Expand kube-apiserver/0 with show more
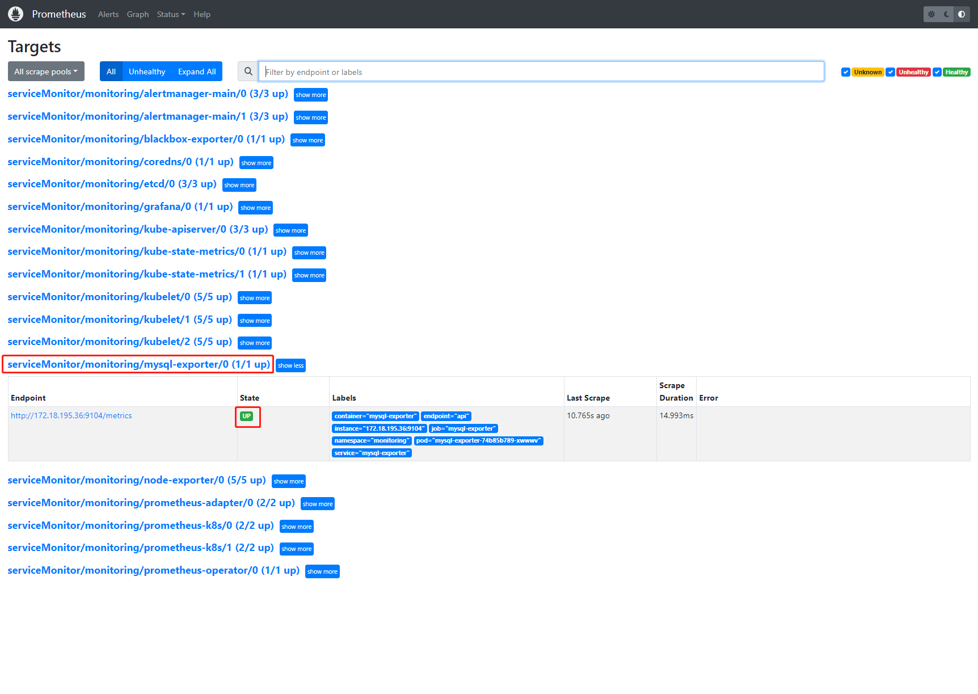Screen dimensions: 978x694 pyautogui.click(x=290, y=230)
